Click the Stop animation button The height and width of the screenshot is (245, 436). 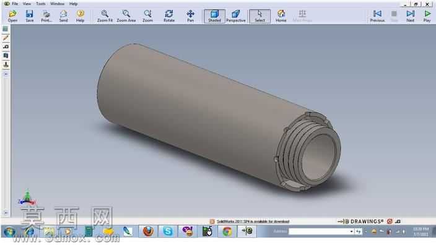point(394,16)
